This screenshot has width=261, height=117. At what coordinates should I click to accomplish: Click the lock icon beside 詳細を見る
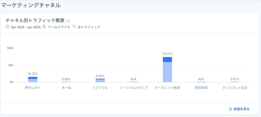pyautogui.click(x=230, y=109)
